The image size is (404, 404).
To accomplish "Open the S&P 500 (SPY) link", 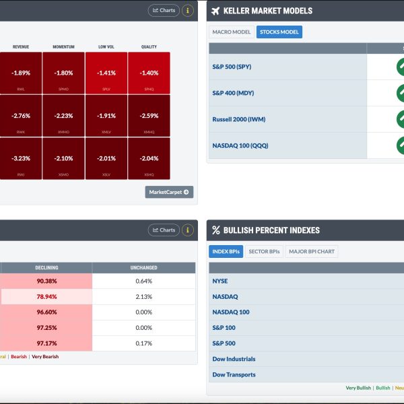I will pos(232,67).
